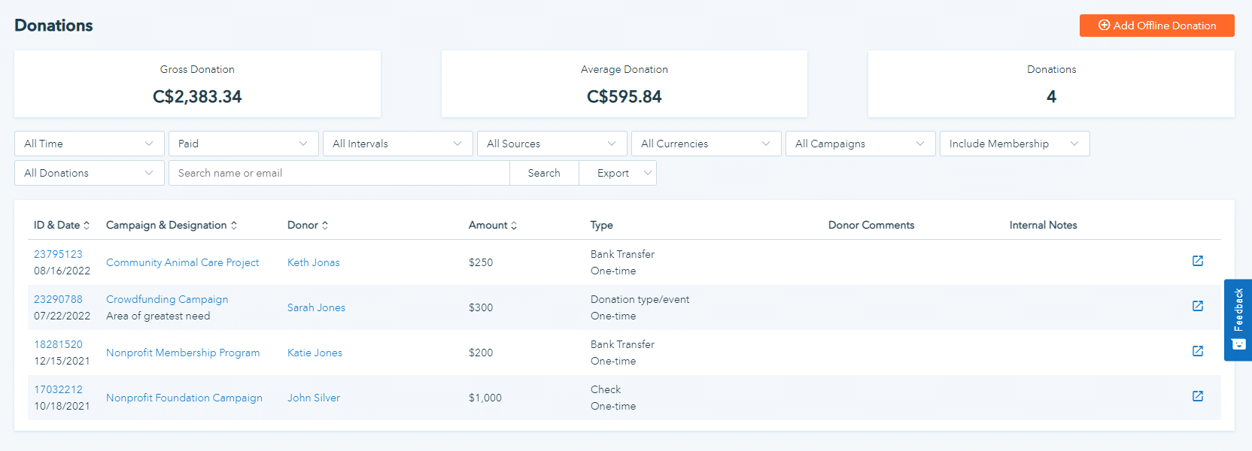The width and height of the screenshot is (1252, 451).
Task: Open the Paid status dropdown
Action: pos(243,144)
